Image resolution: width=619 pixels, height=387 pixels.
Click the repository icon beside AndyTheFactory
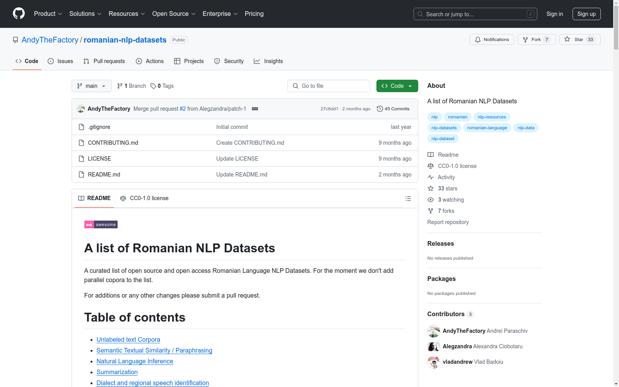point(15,40)
